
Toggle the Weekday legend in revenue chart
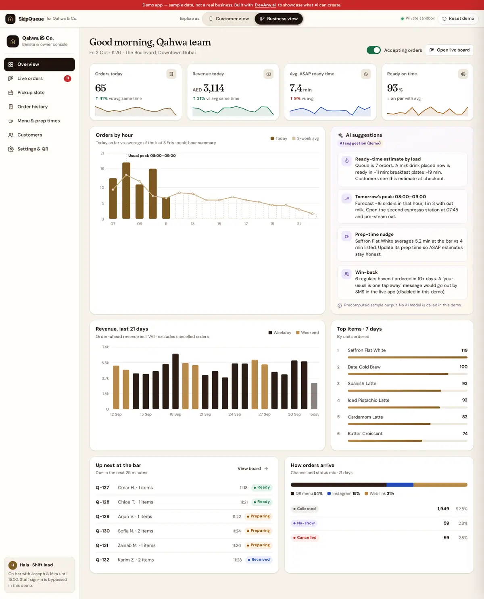tap(280, 333)
